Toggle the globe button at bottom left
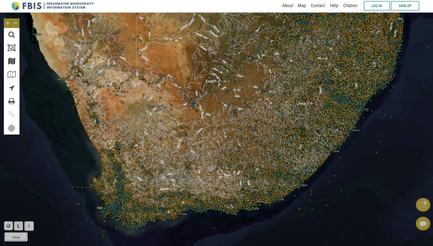Image resolution: width=433 pixels, height=246 pixels. click(8, 226)
